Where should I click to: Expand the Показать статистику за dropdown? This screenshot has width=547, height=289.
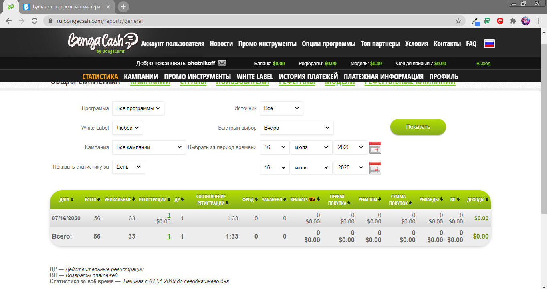click(128, 167)
